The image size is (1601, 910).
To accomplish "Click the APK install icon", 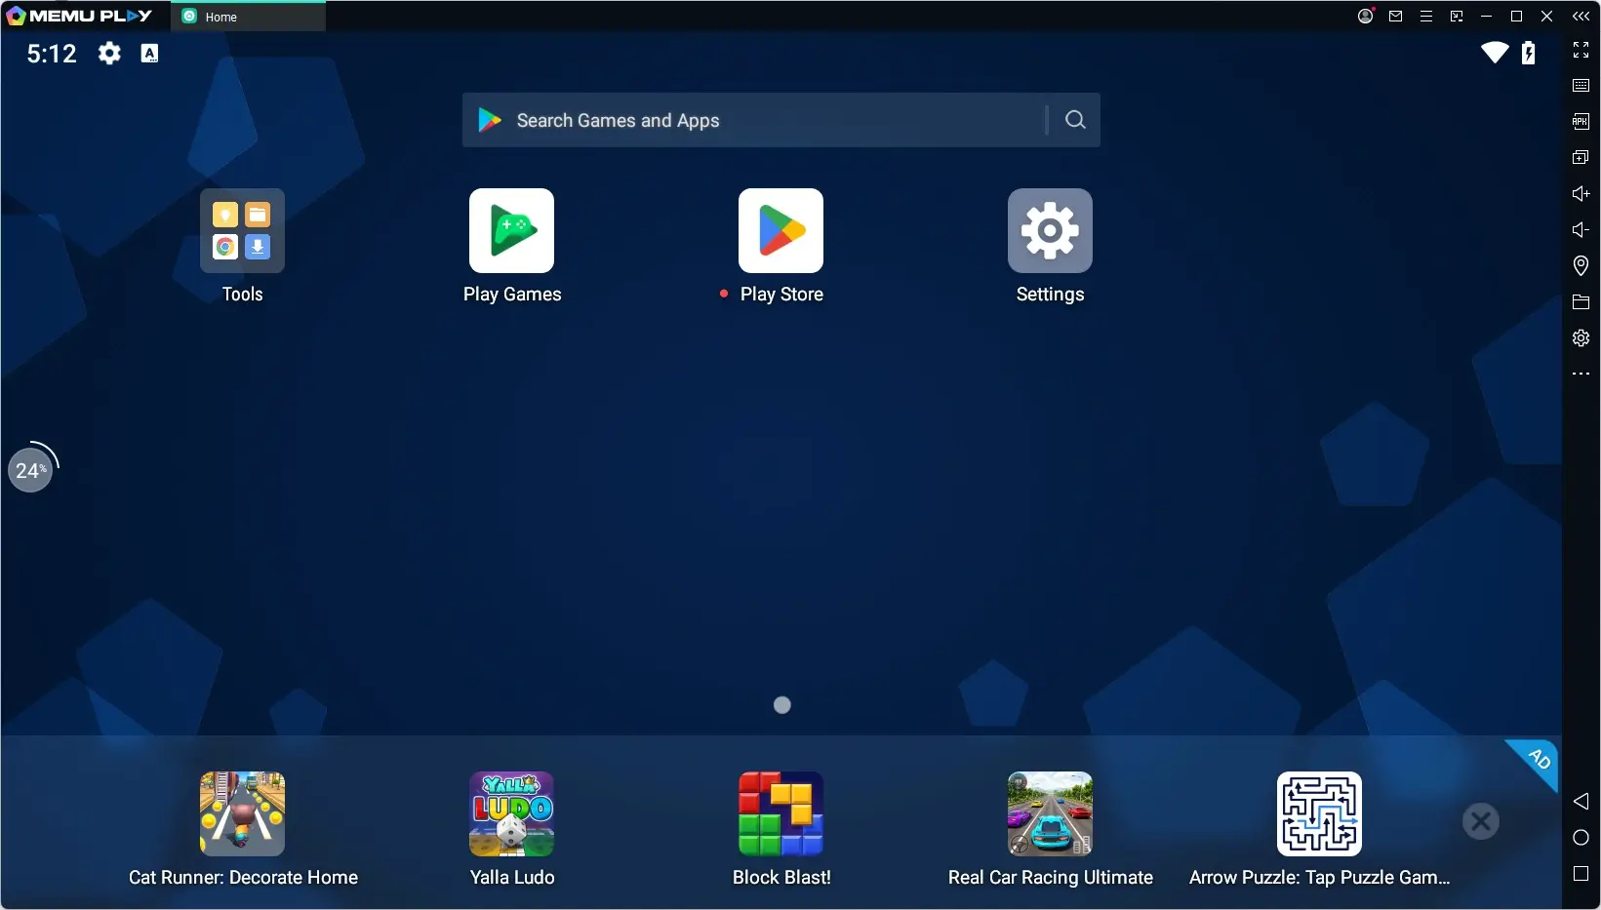I will (x=1581, y=122).
